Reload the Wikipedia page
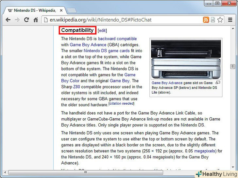 (26, 20)
